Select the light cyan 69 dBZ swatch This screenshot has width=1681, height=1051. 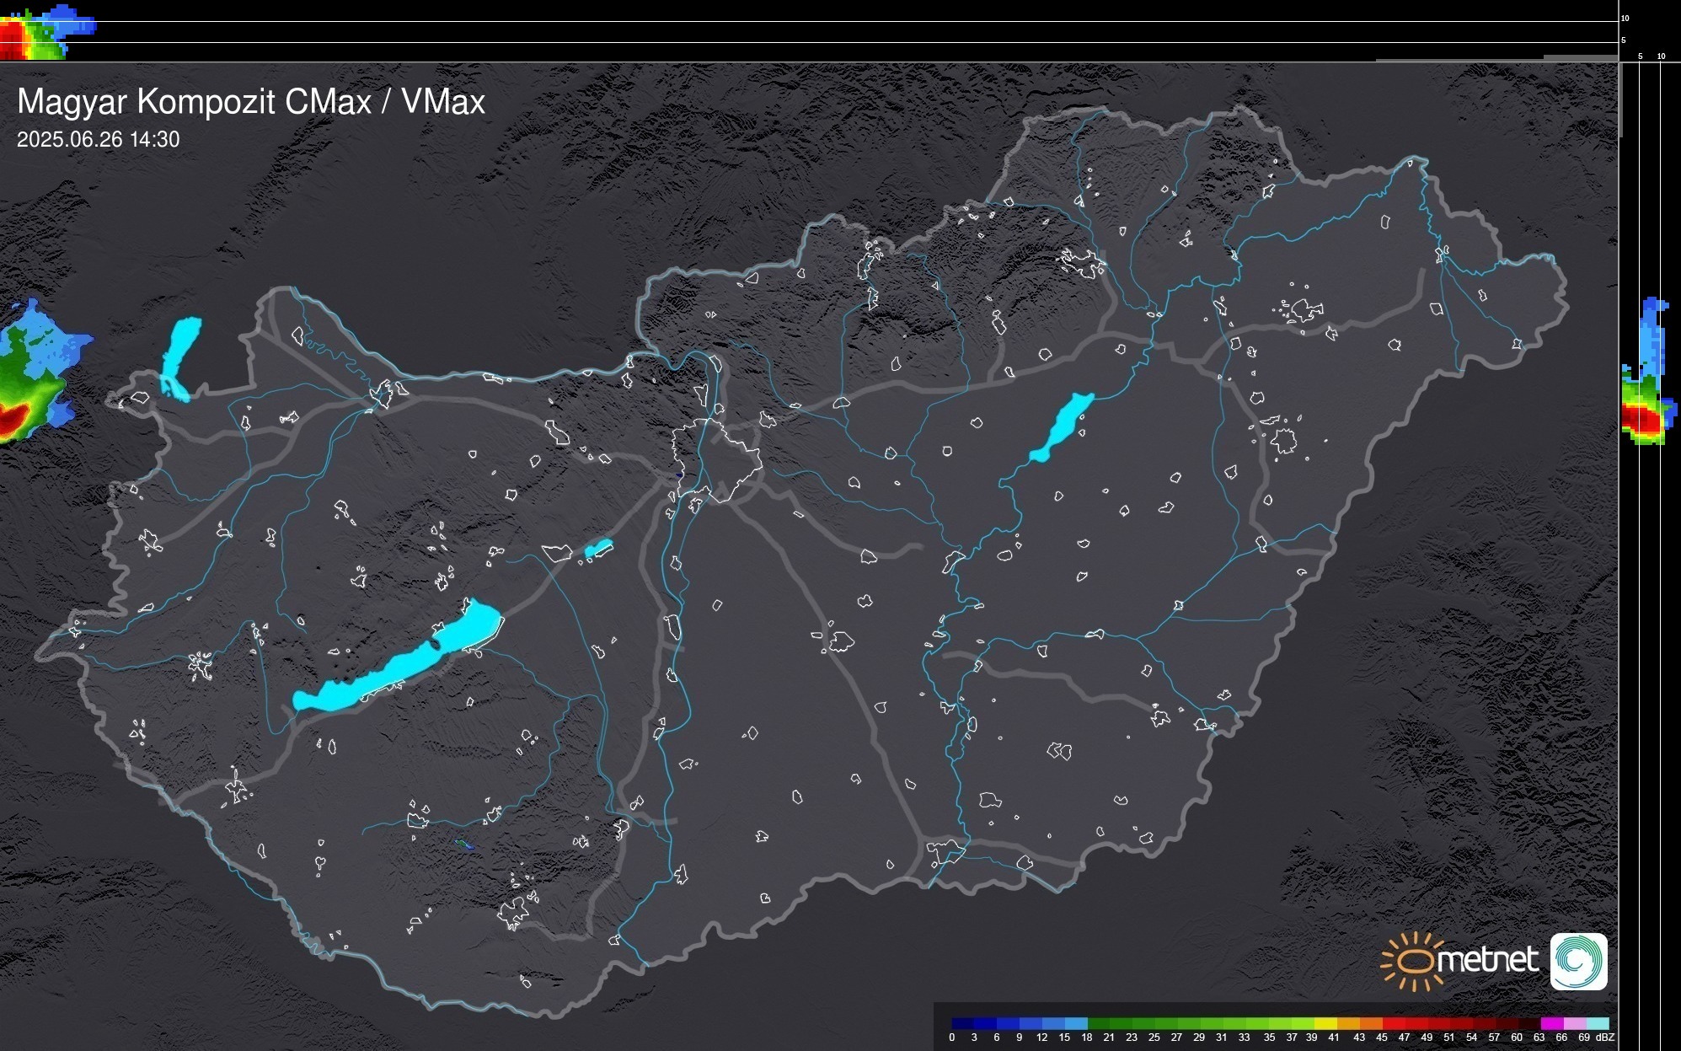pos(1597,1023)
